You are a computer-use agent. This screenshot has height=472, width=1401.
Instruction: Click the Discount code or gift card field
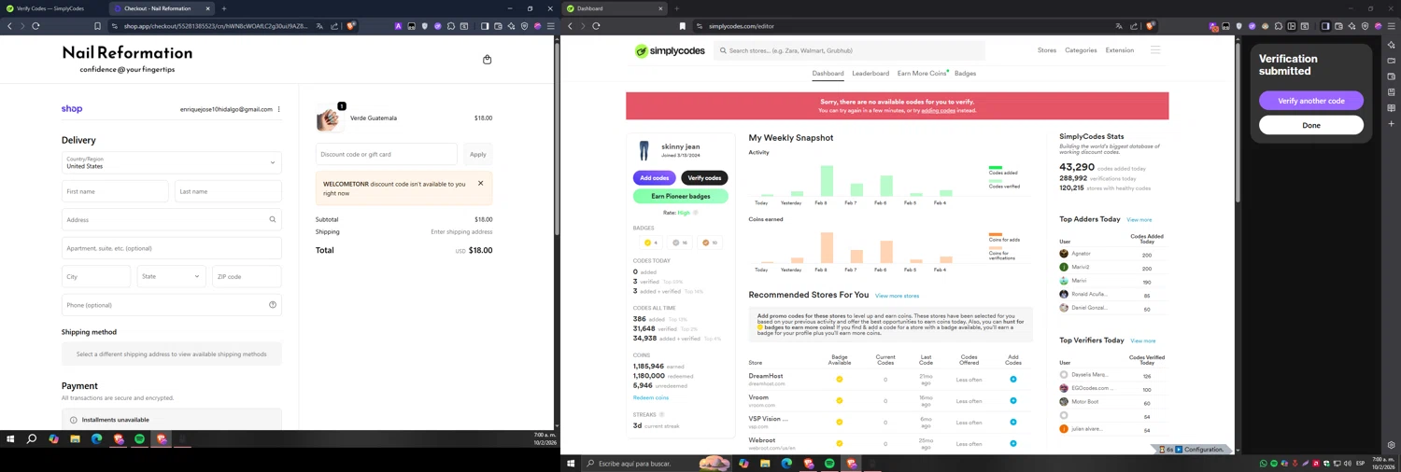click(387, 155)
